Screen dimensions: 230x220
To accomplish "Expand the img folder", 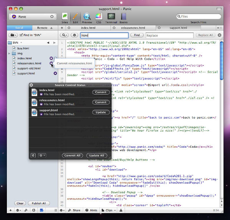I will coord(9,54).
